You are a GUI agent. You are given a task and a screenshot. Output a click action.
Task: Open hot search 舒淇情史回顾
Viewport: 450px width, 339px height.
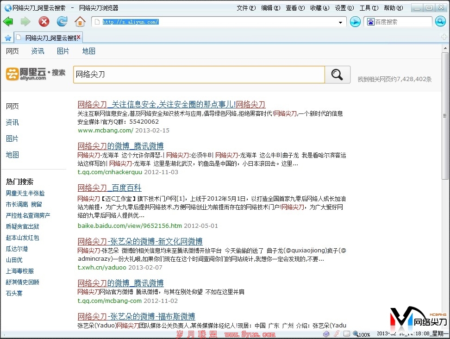22,282
